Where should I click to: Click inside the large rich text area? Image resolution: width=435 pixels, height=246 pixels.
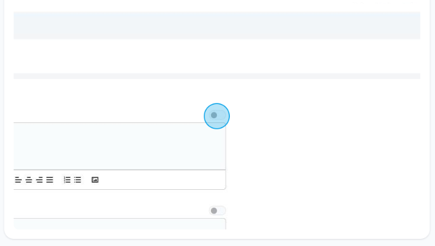119,146
